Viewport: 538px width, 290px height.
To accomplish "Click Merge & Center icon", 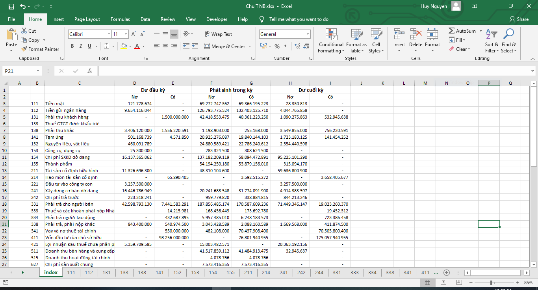I will coord(207,46).
